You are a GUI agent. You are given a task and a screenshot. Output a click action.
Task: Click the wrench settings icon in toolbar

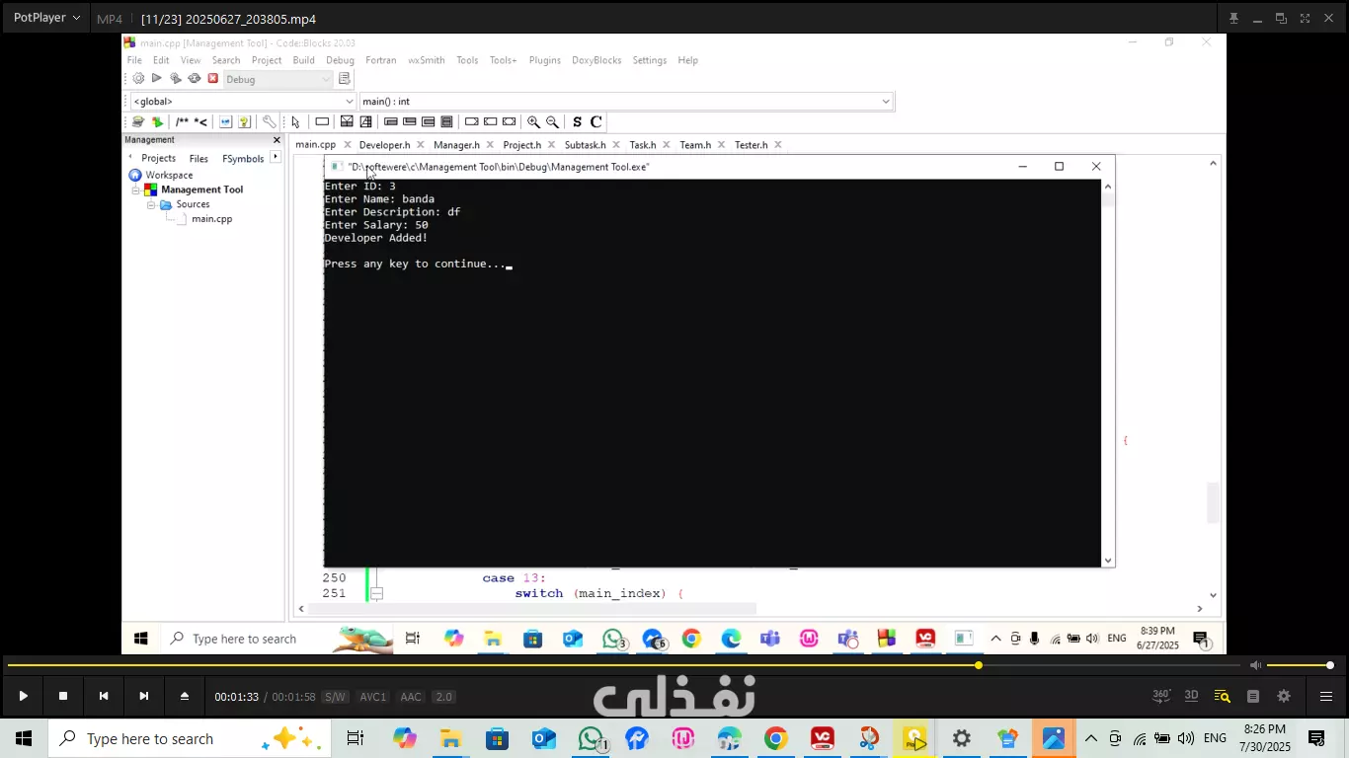269,122
